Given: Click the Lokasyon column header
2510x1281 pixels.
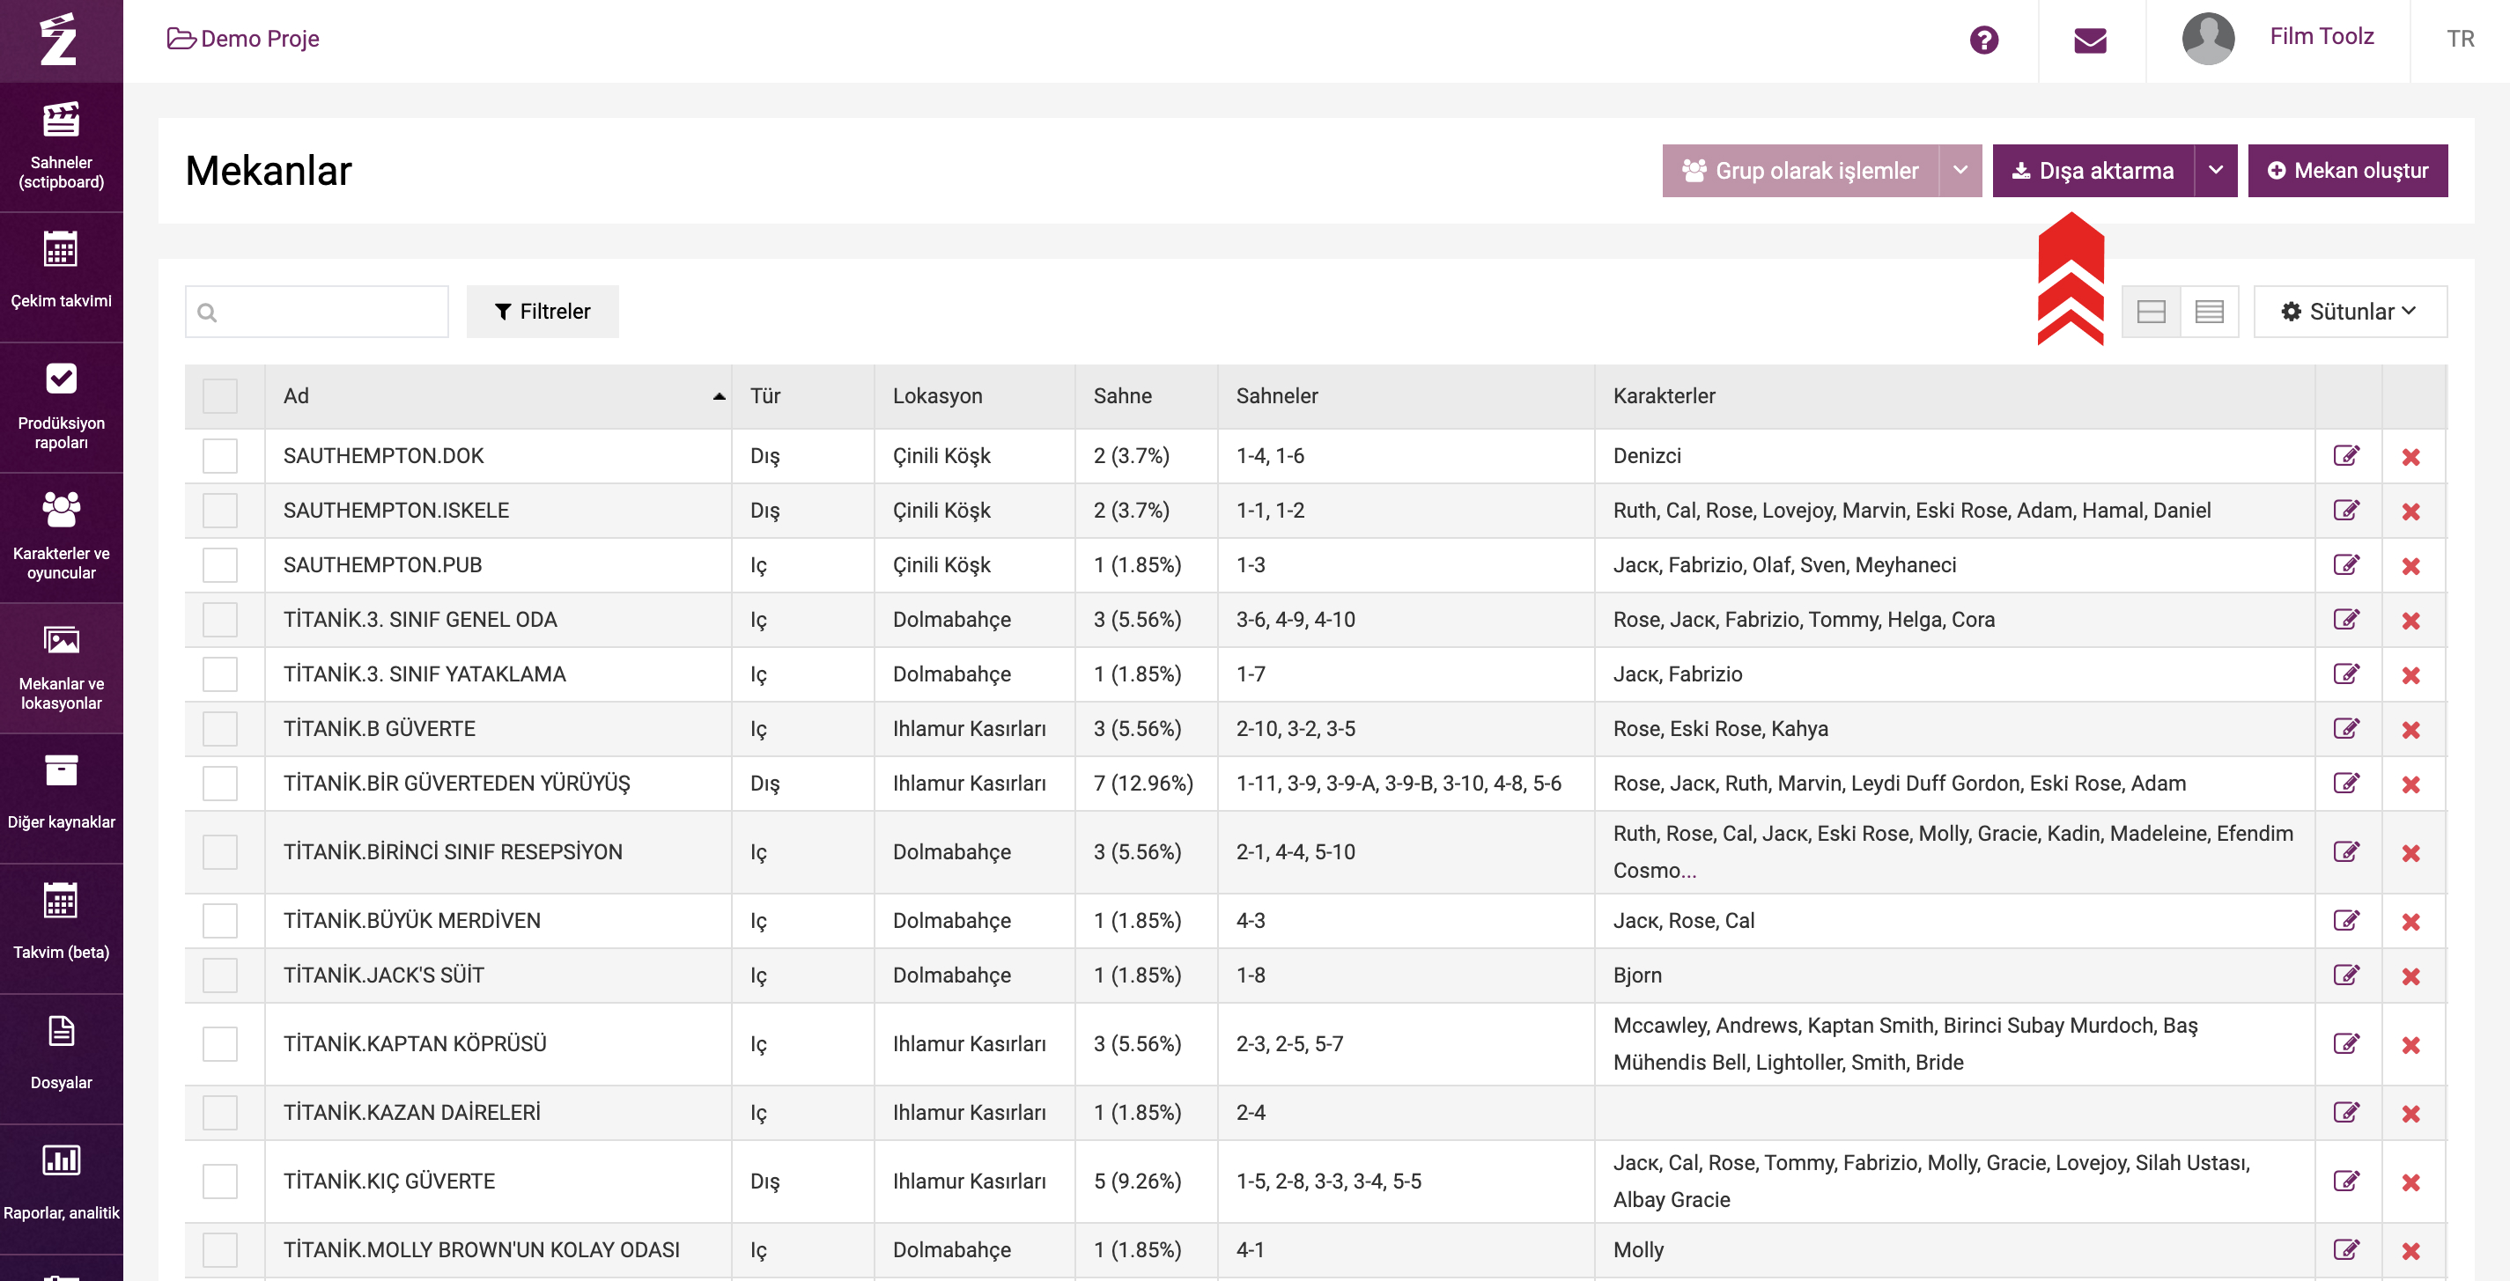Looking at the screenshot, I should coord(974,396).
